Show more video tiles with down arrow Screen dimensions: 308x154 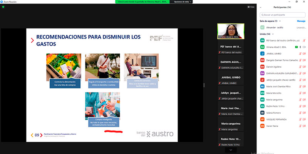pyautogui.click(x=231, y=150)
